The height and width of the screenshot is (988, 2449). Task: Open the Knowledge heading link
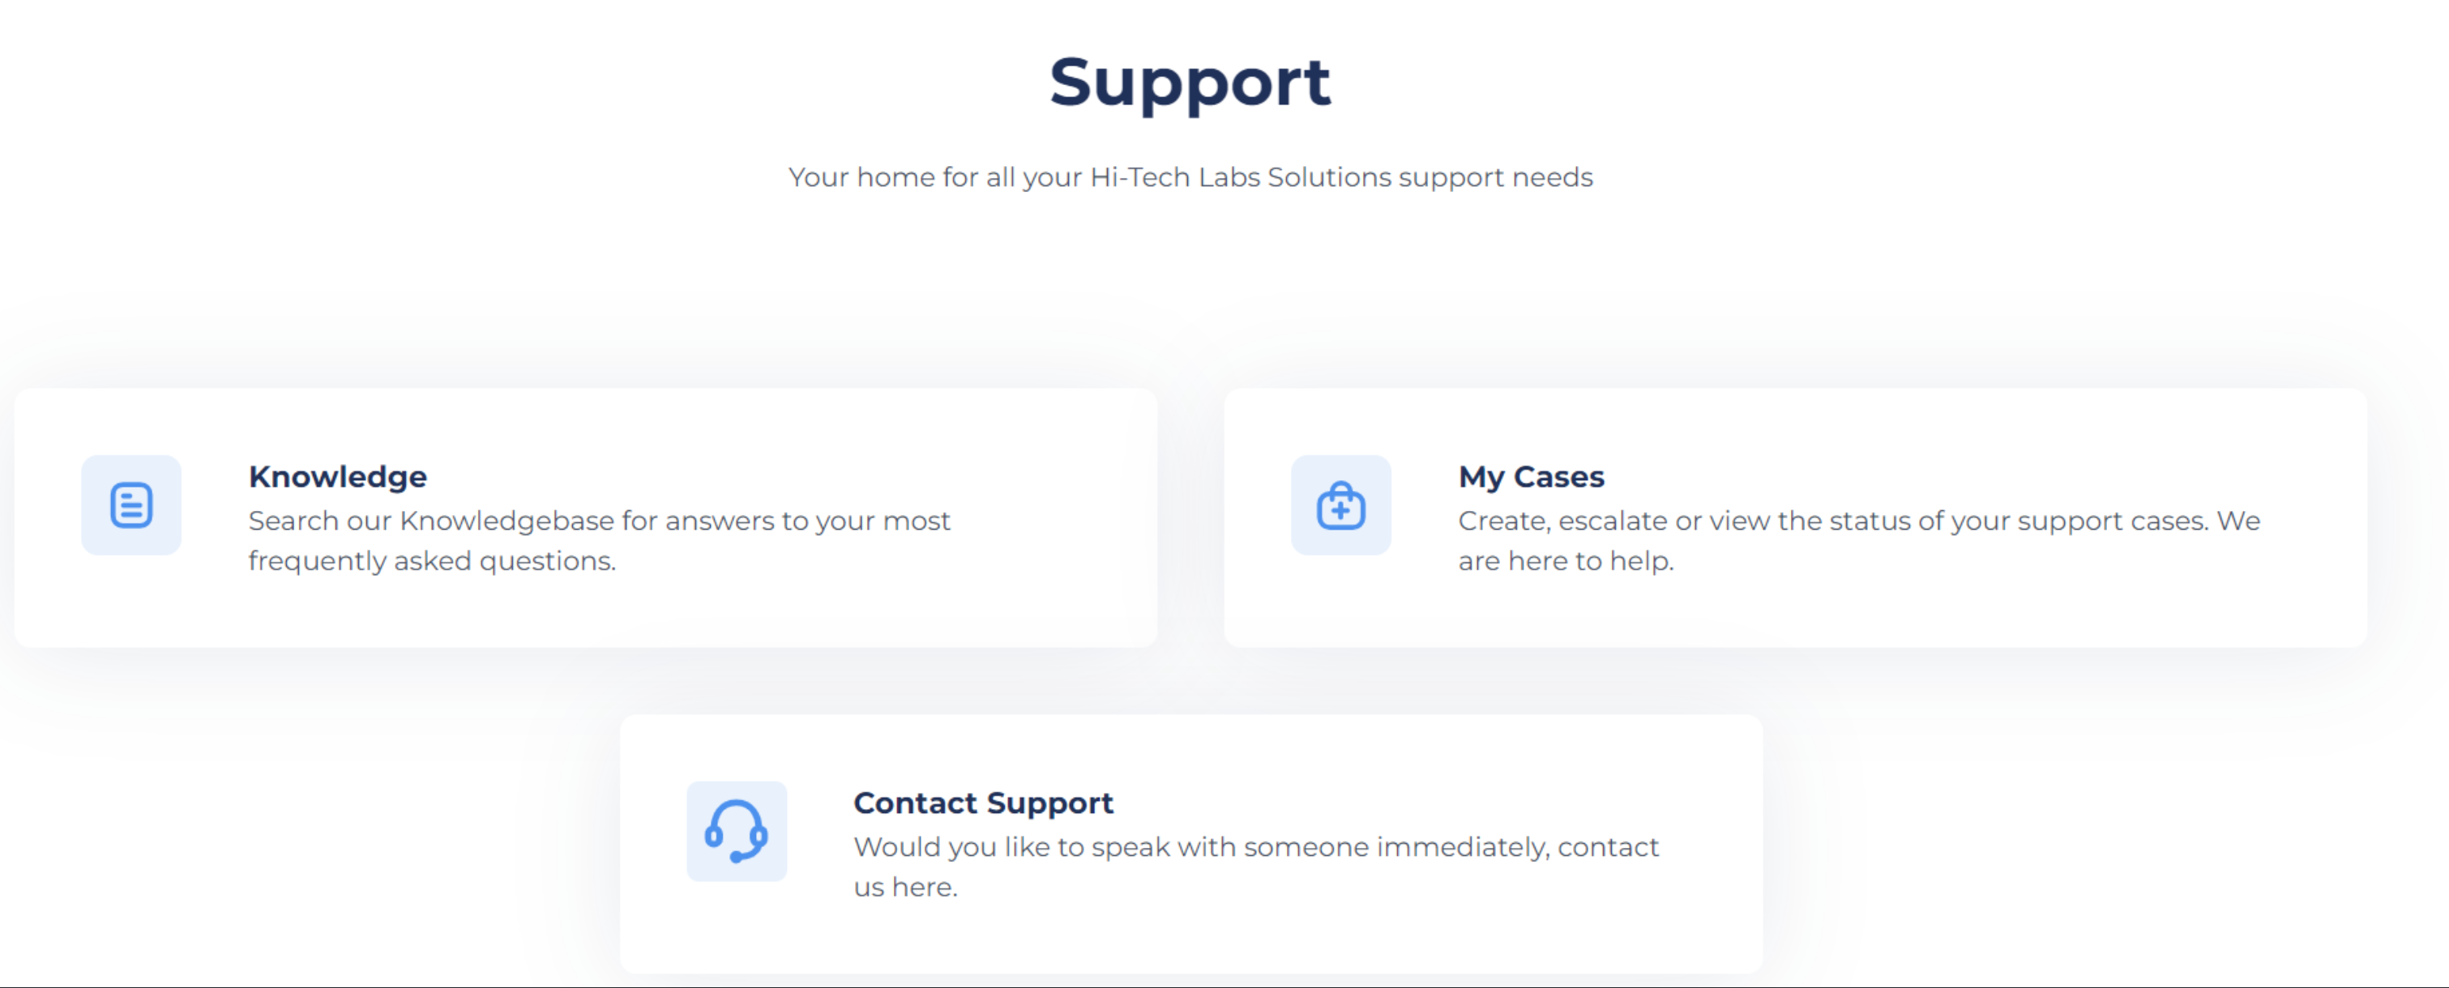click(337, 476)
